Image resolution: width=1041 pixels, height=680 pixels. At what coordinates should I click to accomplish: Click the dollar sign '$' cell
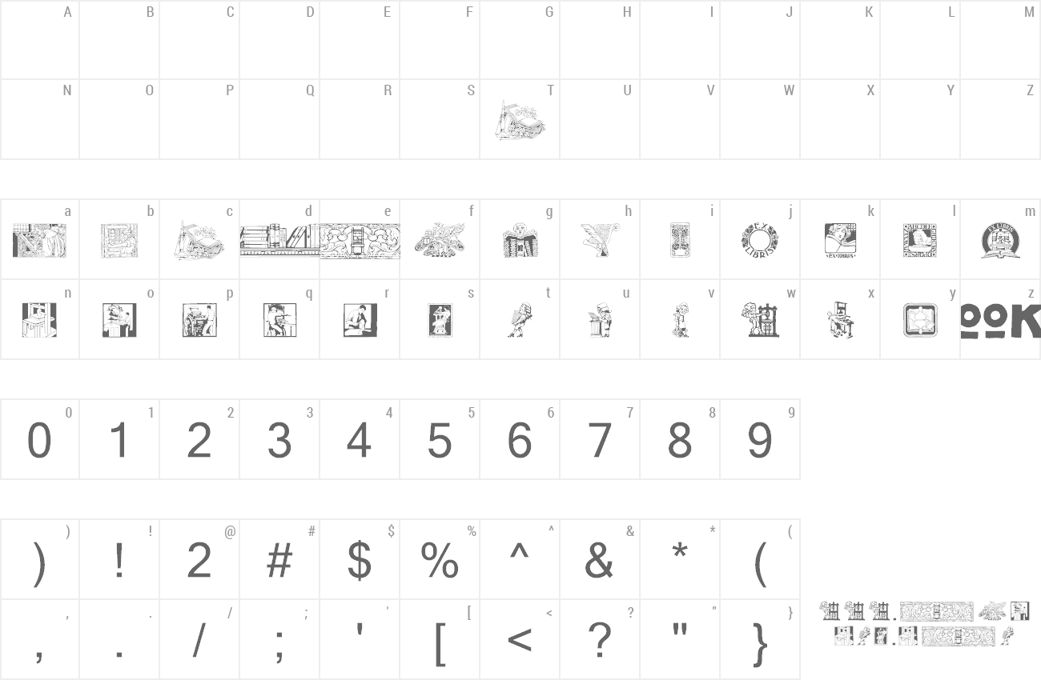360,559
